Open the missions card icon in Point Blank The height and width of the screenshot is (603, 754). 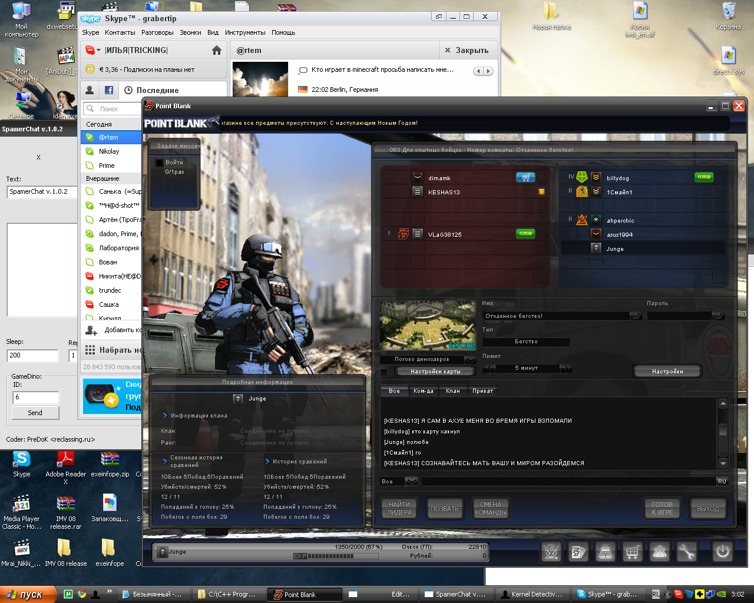coord(578,552)
